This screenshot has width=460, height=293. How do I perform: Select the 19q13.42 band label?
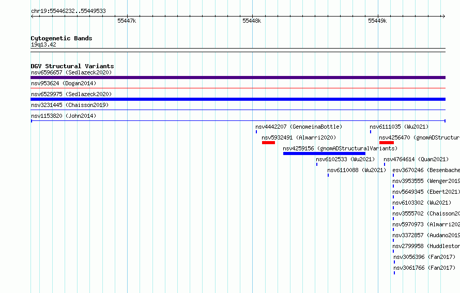pyautogui.click(x=43, y=44)
